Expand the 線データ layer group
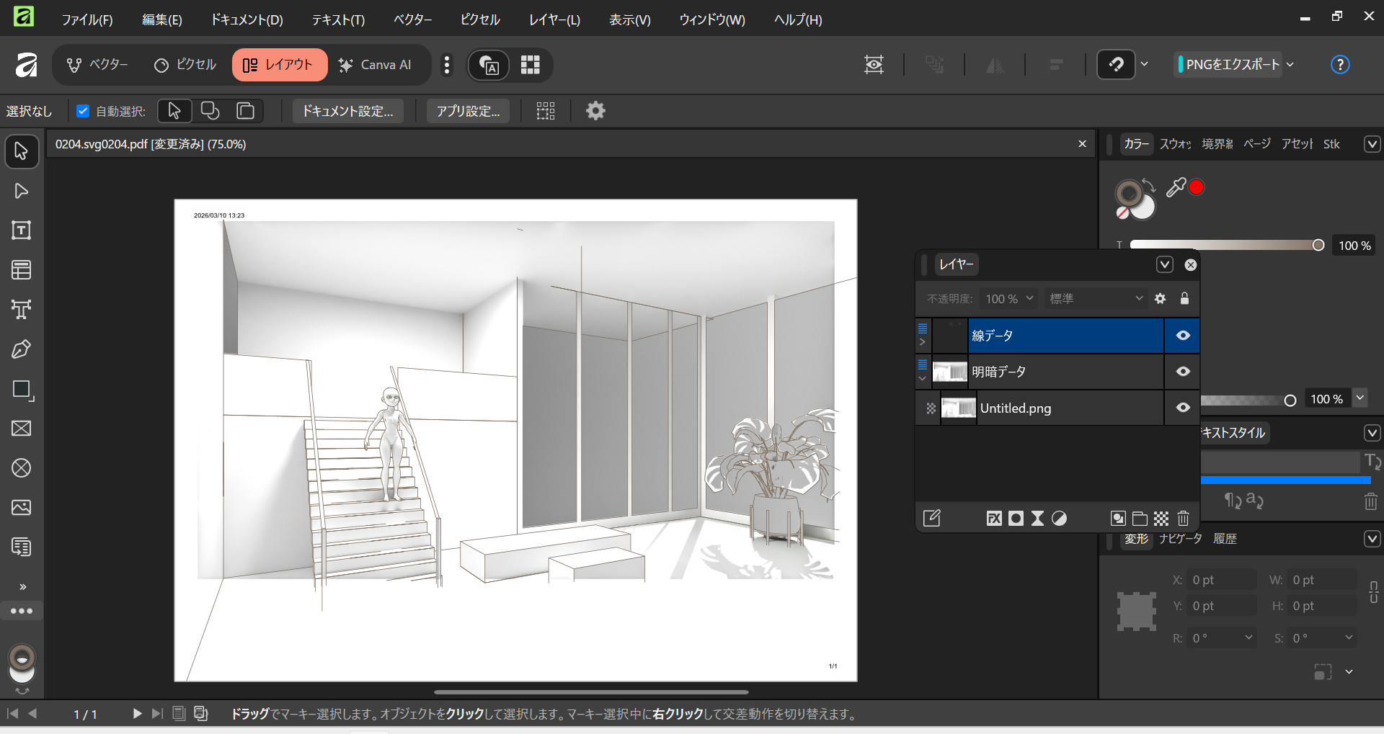This screenshot has height=734, width=1384. [923, 342]
